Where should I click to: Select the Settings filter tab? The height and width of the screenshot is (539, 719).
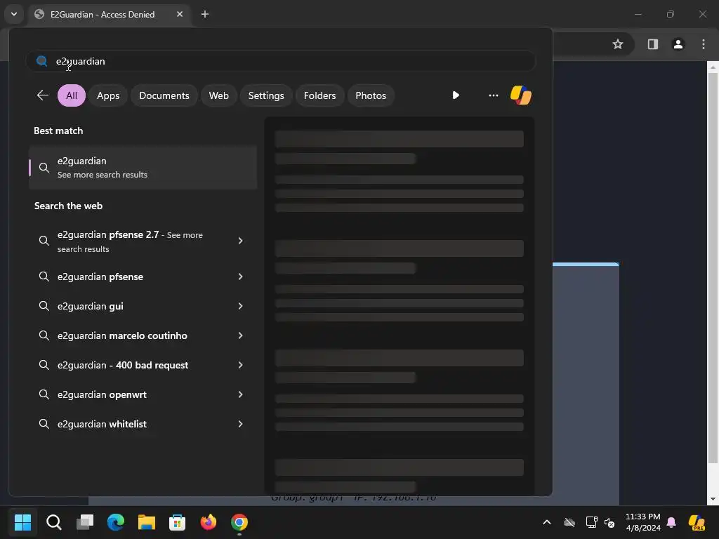click(266, 95)
